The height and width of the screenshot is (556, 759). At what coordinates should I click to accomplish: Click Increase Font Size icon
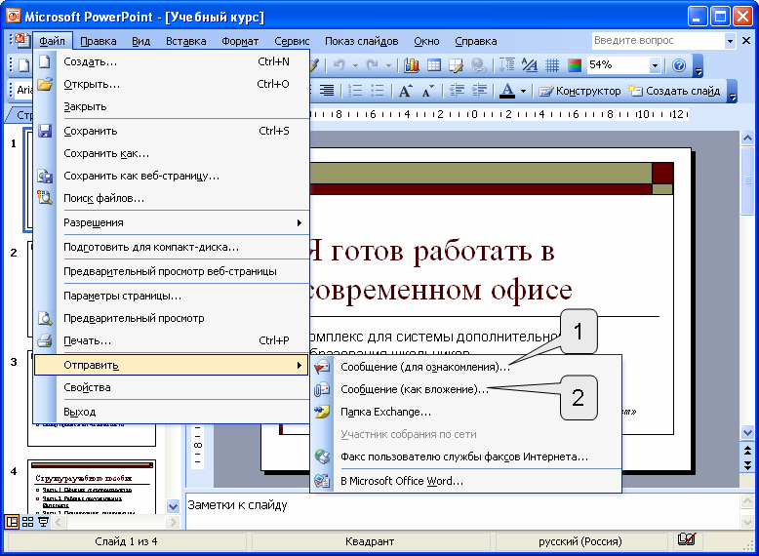pos(405,91)
